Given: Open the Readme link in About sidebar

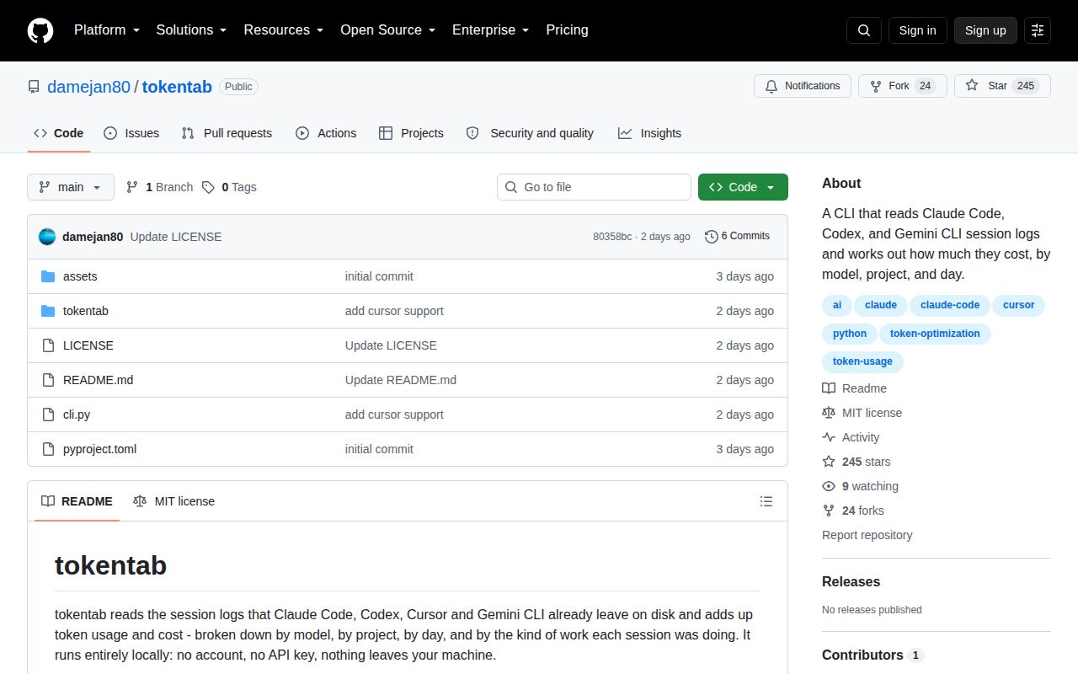Looking at the screenshot, I should point(855,388).
